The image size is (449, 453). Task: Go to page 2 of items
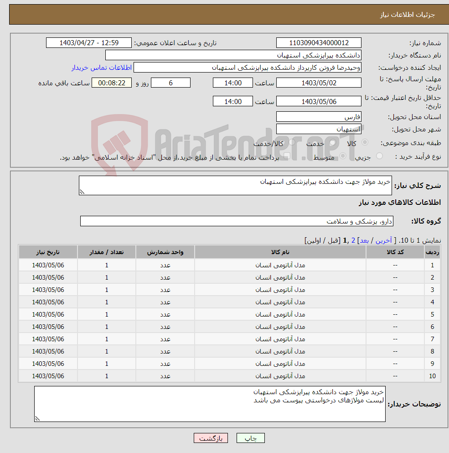point(353,240)
